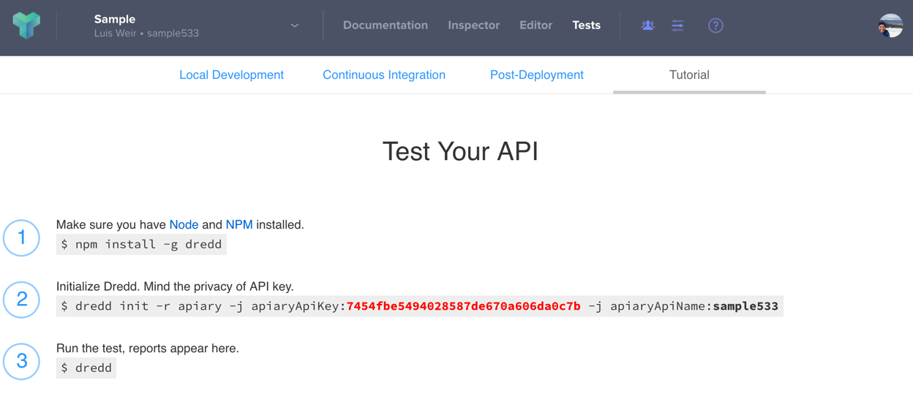Select the Tutorial tab
This screenshot has height=399, width=913.
[689, 75]
